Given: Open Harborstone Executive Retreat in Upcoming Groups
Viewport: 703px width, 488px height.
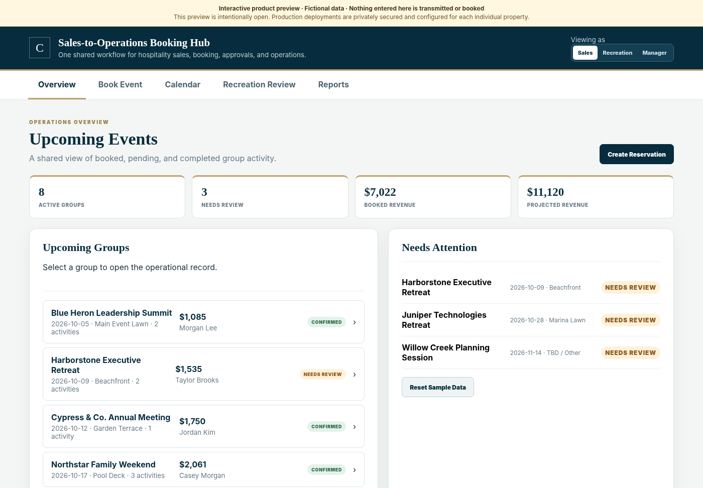Looking at the screenshot, I should click(x=203, y=374).
